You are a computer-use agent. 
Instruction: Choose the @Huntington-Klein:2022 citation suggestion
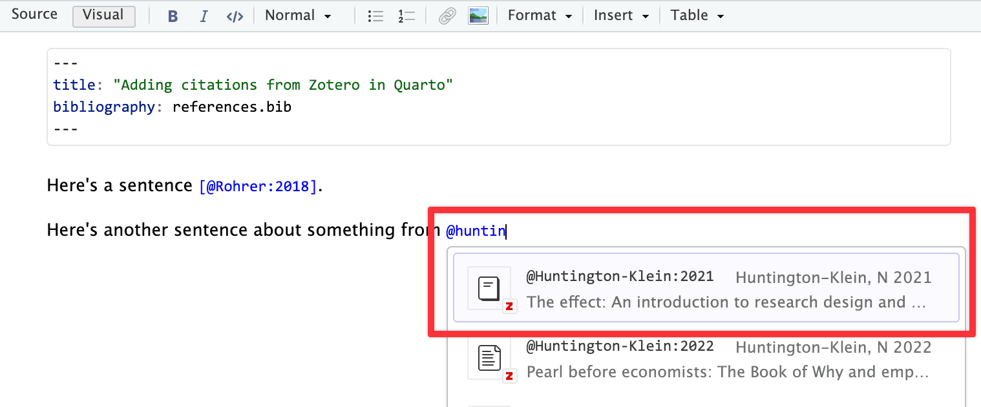[x=706, y=359]
